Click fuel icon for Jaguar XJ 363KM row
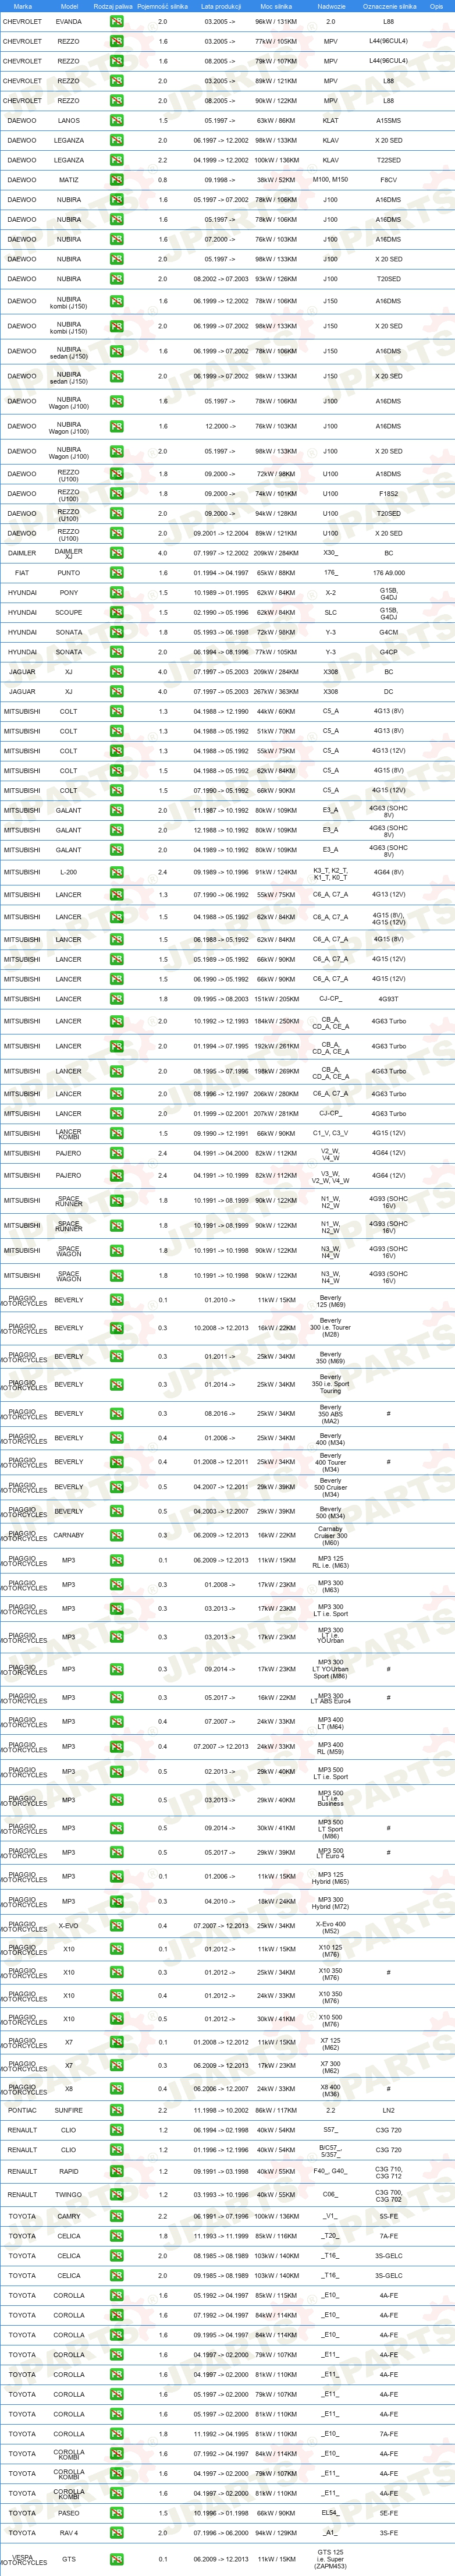Image resolution: width=455 pixels, height=2576 pixels. pos(116,692)
